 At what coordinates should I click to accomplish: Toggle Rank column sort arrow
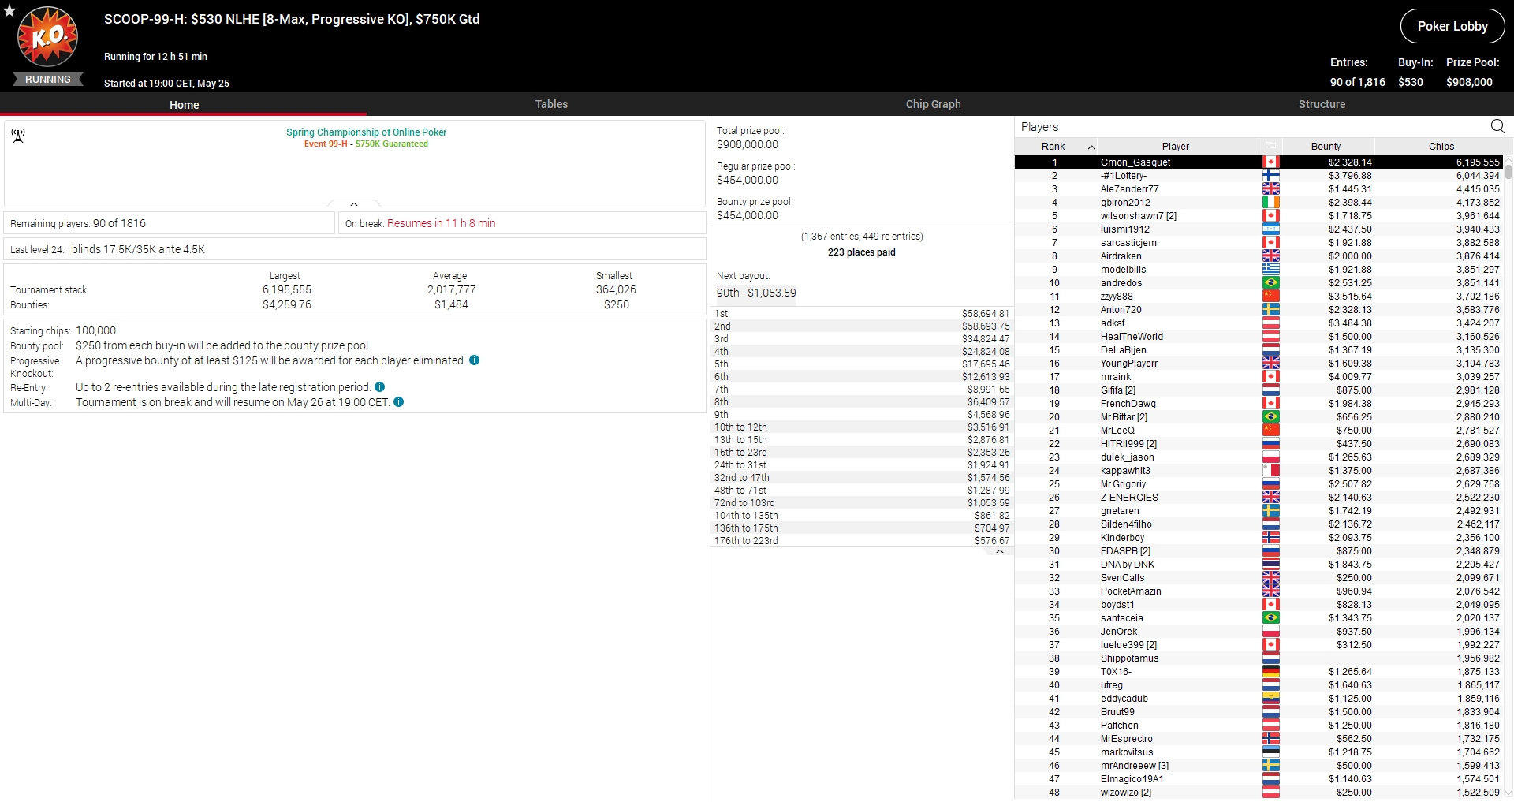click(x=1091, y=147)
